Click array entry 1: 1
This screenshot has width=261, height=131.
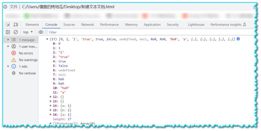point(57,48)
